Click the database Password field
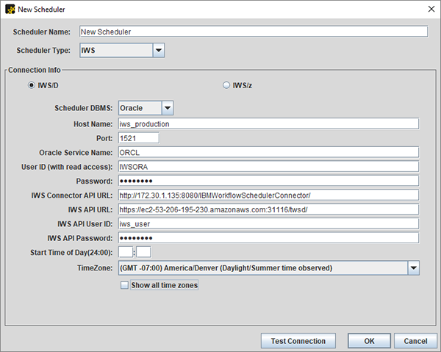The image size is (441, 352). (268, 181)
